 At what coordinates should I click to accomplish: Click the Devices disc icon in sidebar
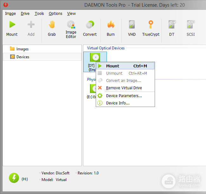(x=12, y=57)
